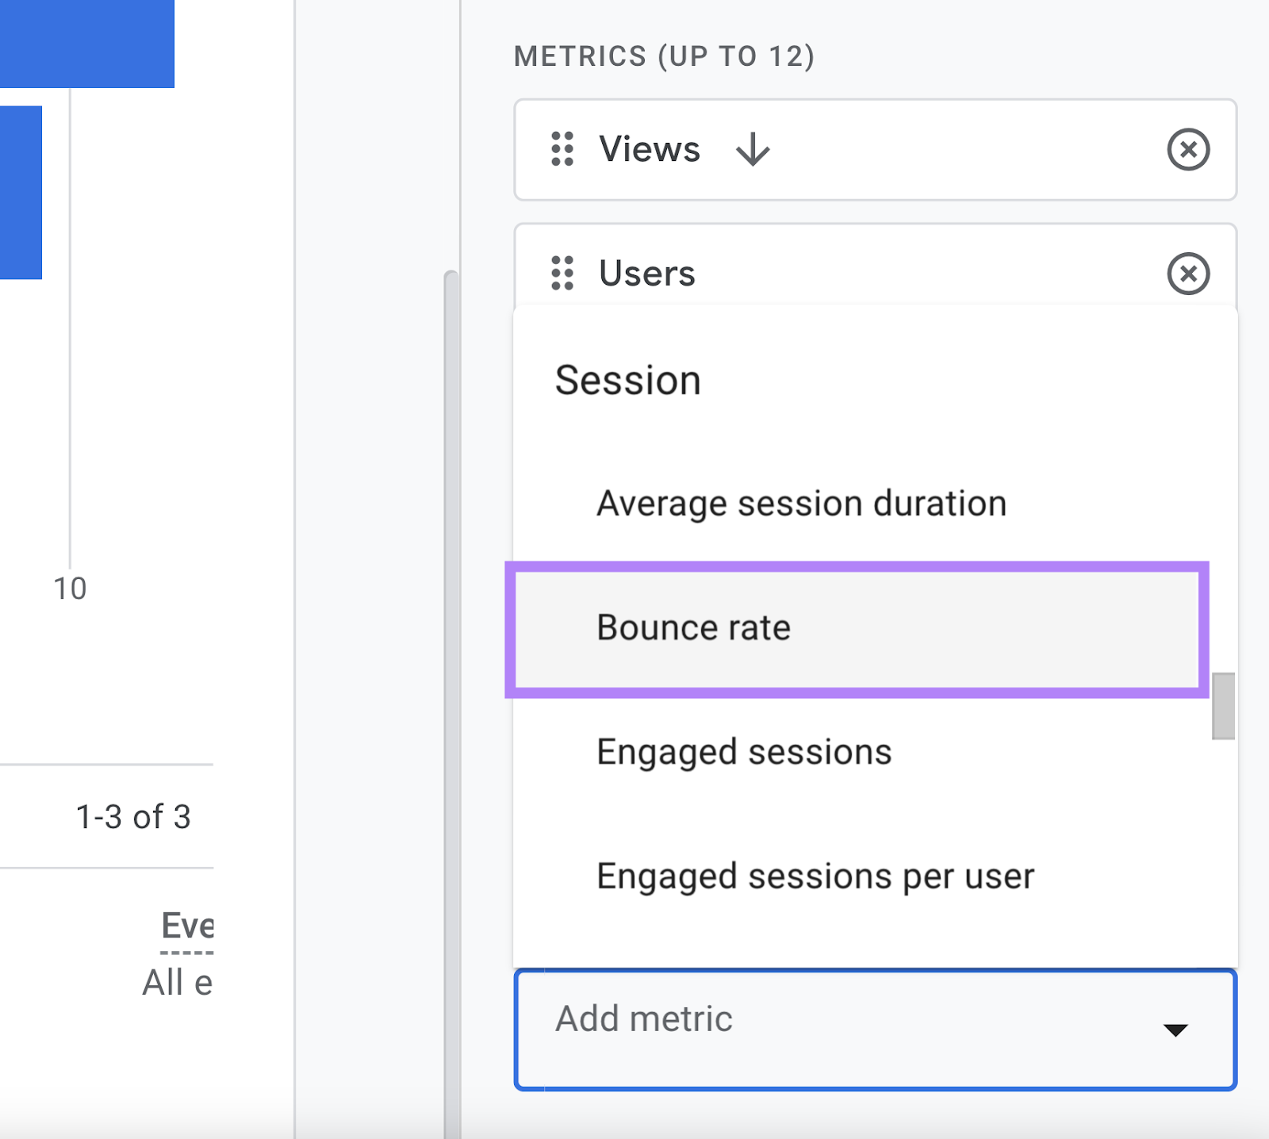The width and height of the screenshot is (1269, 1139).
Task: Remove the Users metric using its X icon
Action: (x=1187, y=273)
